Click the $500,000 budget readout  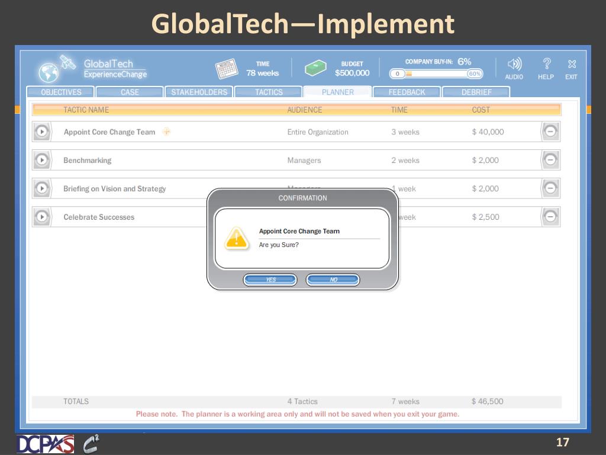coord(352,73)
